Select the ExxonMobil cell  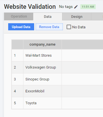pos(42,91)
